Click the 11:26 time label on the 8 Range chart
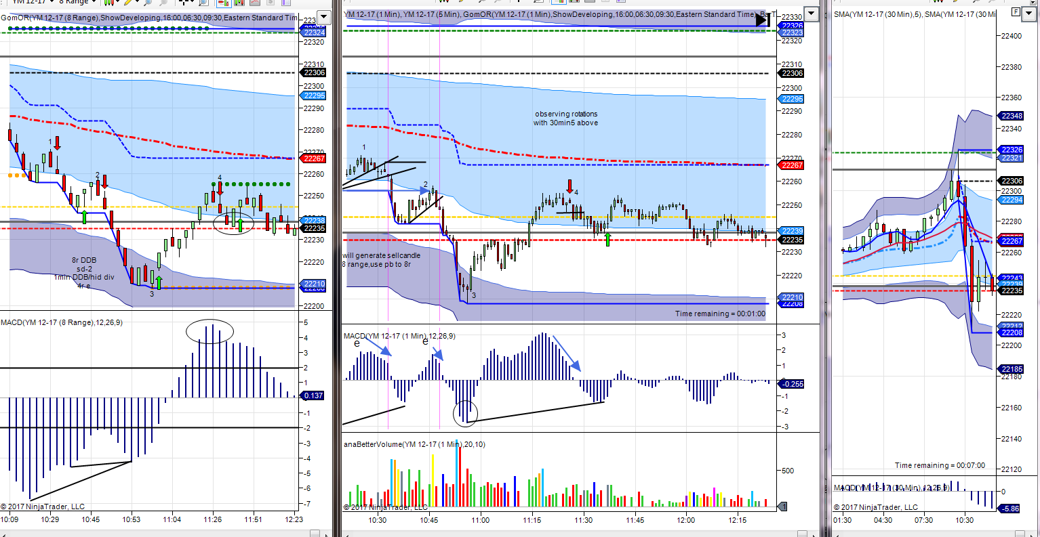 [213, 519]
